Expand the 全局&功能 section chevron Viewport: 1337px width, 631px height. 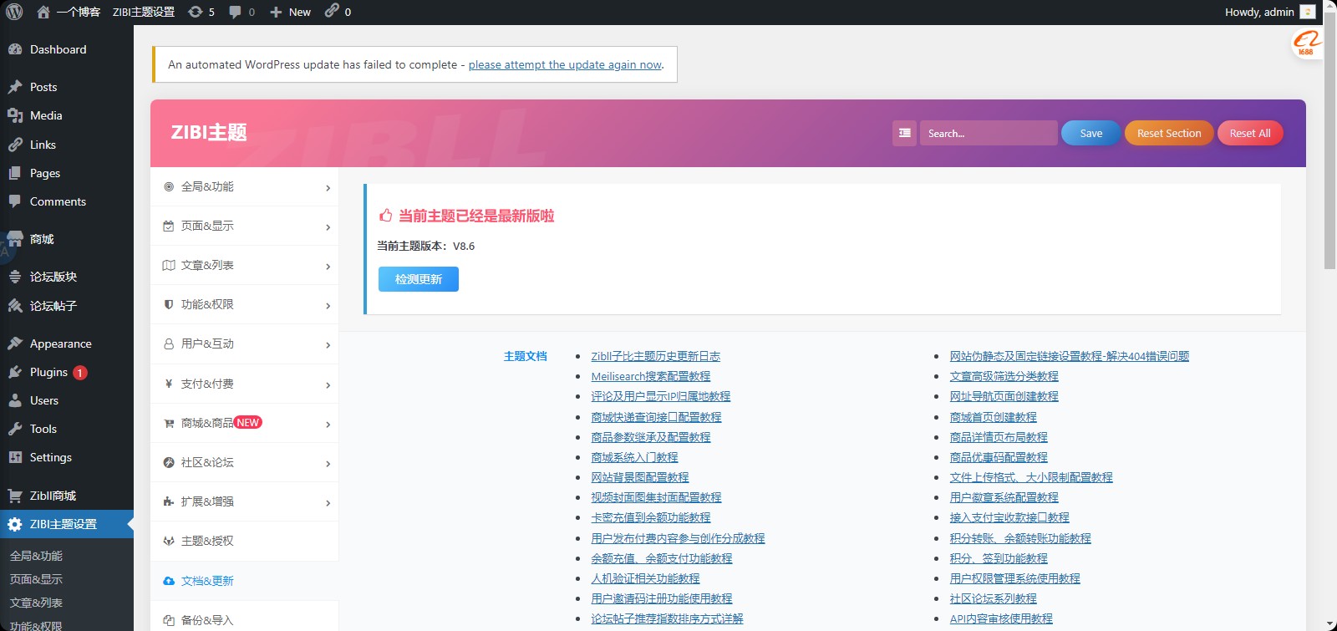coord(328,188)
